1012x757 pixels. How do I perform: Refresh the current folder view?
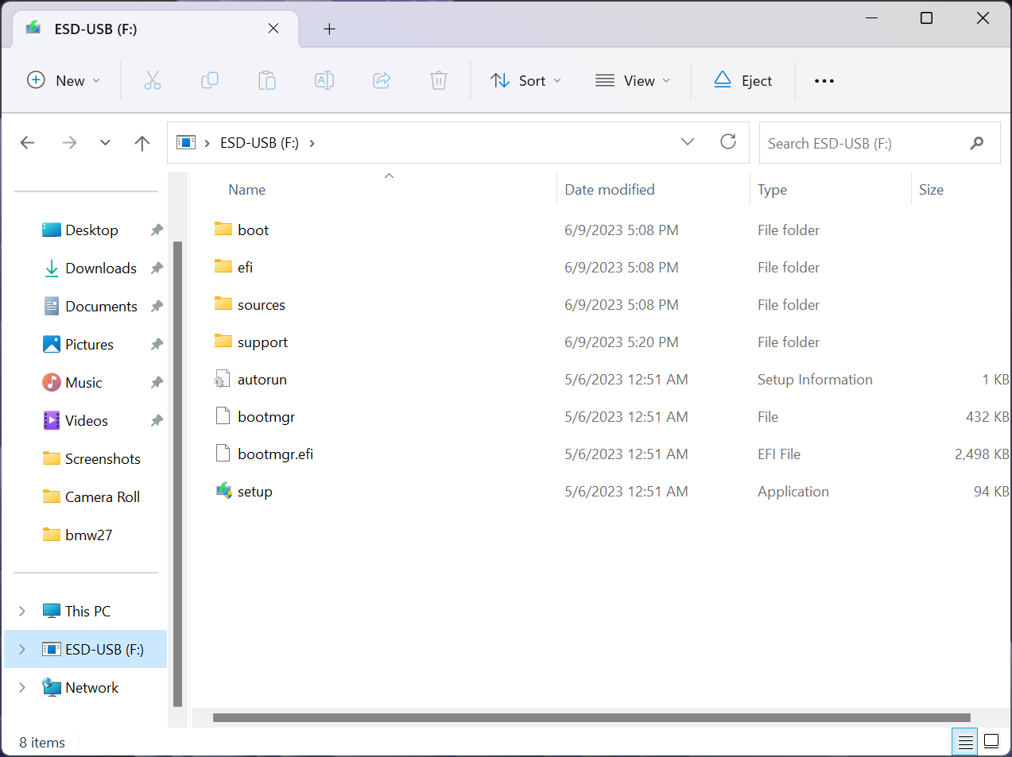click(x=728, y=142)
